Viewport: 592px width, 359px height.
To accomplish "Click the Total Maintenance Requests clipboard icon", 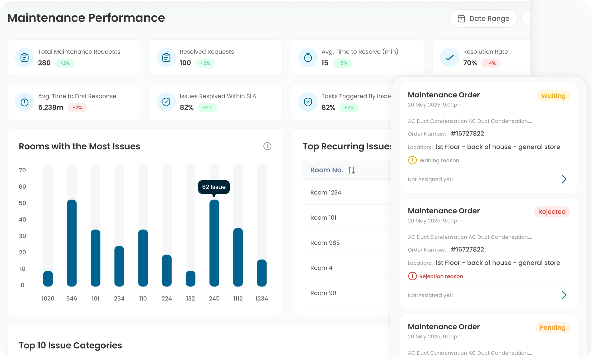I will [25, 58].
